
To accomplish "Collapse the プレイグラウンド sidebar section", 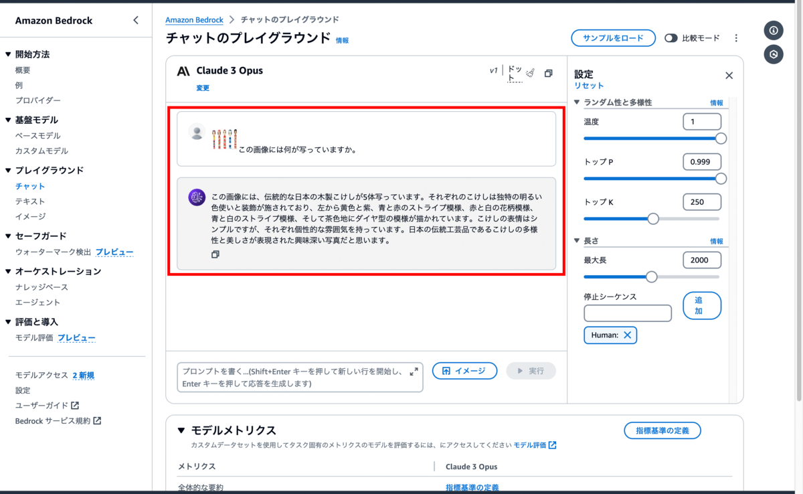I will [8, 170].
